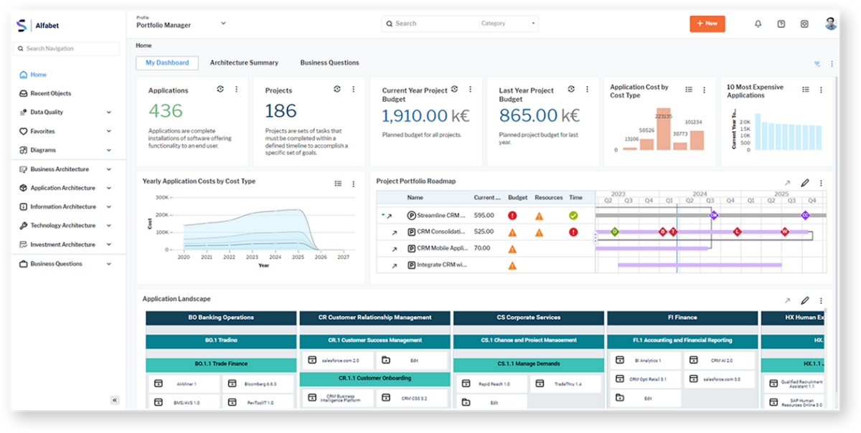This screenshot has height=433, width=861.
Task: Click the camera icon in top bar
Action: [804, 24]
